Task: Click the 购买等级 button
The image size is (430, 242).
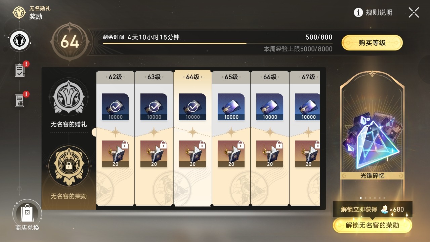Action: pos(372,43)
